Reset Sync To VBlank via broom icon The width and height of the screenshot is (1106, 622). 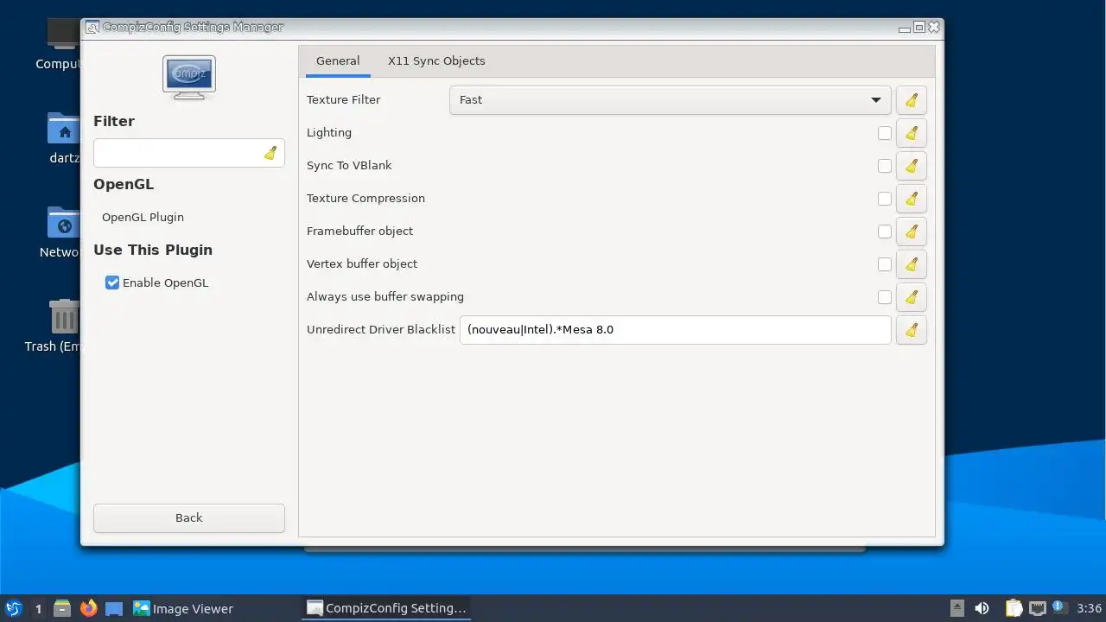911,166
